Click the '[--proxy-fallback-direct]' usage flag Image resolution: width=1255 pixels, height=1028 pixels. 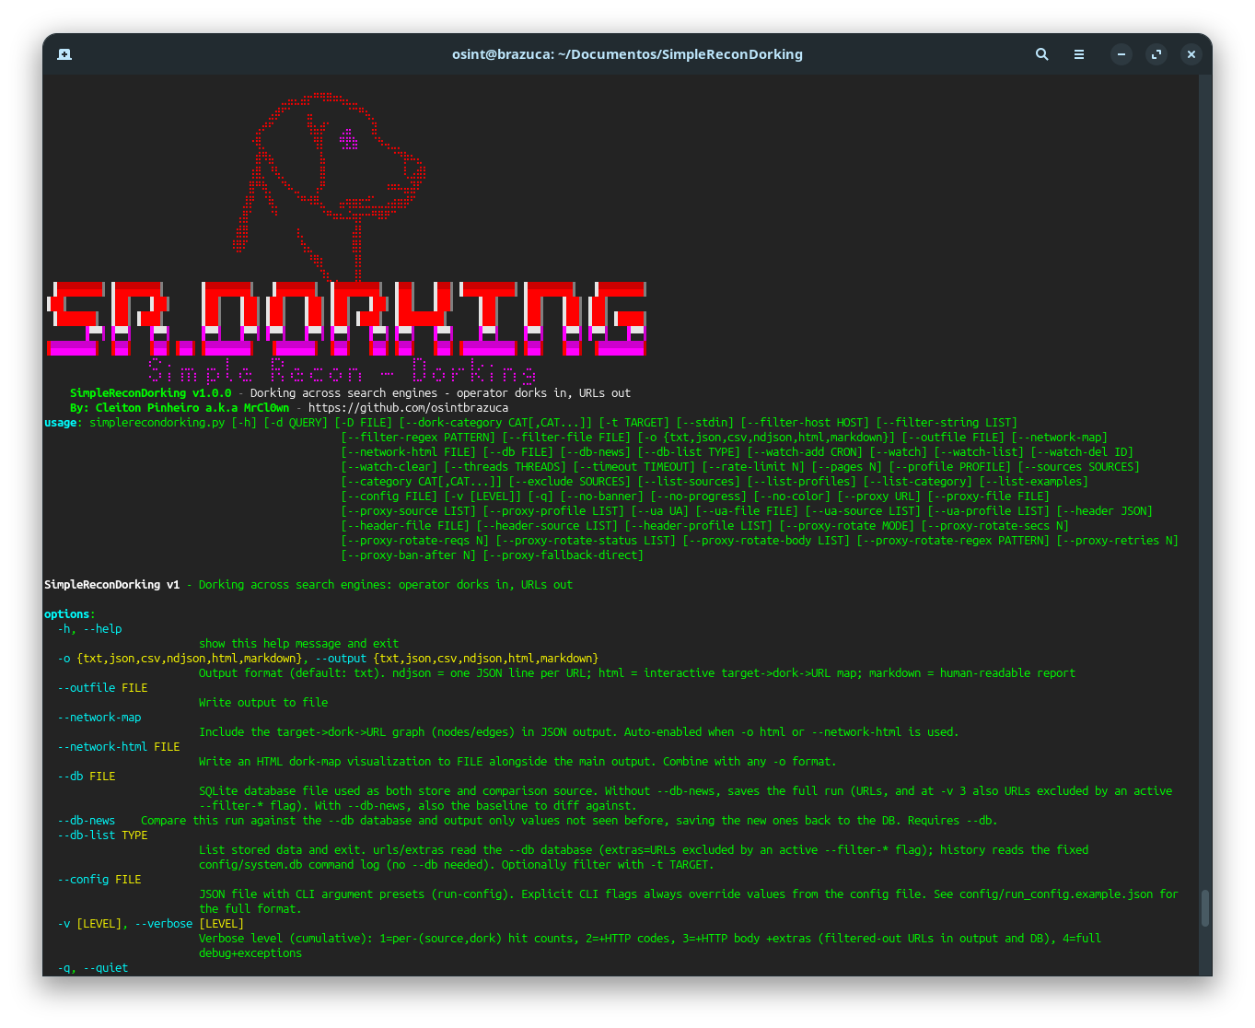point(563,555)
